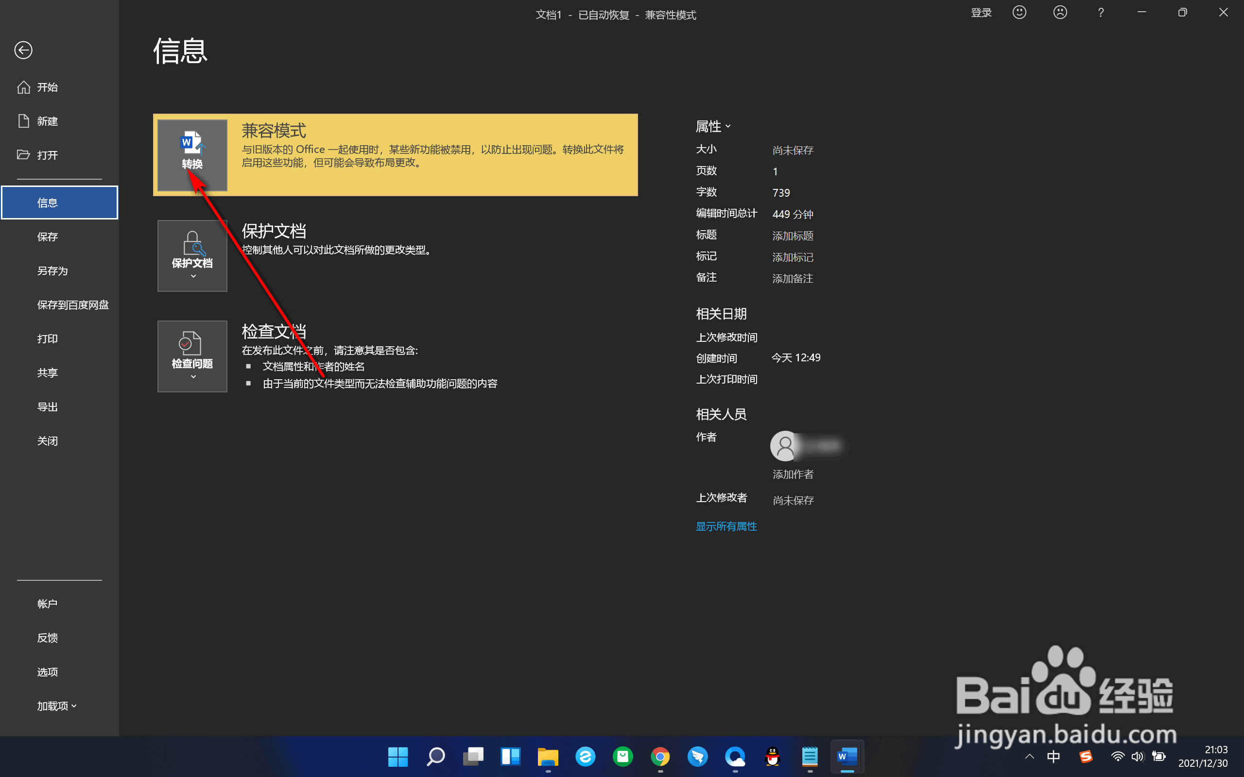Open the blue cloud app taskbar icon
1244x777 pixels.
tap(735, 757)
